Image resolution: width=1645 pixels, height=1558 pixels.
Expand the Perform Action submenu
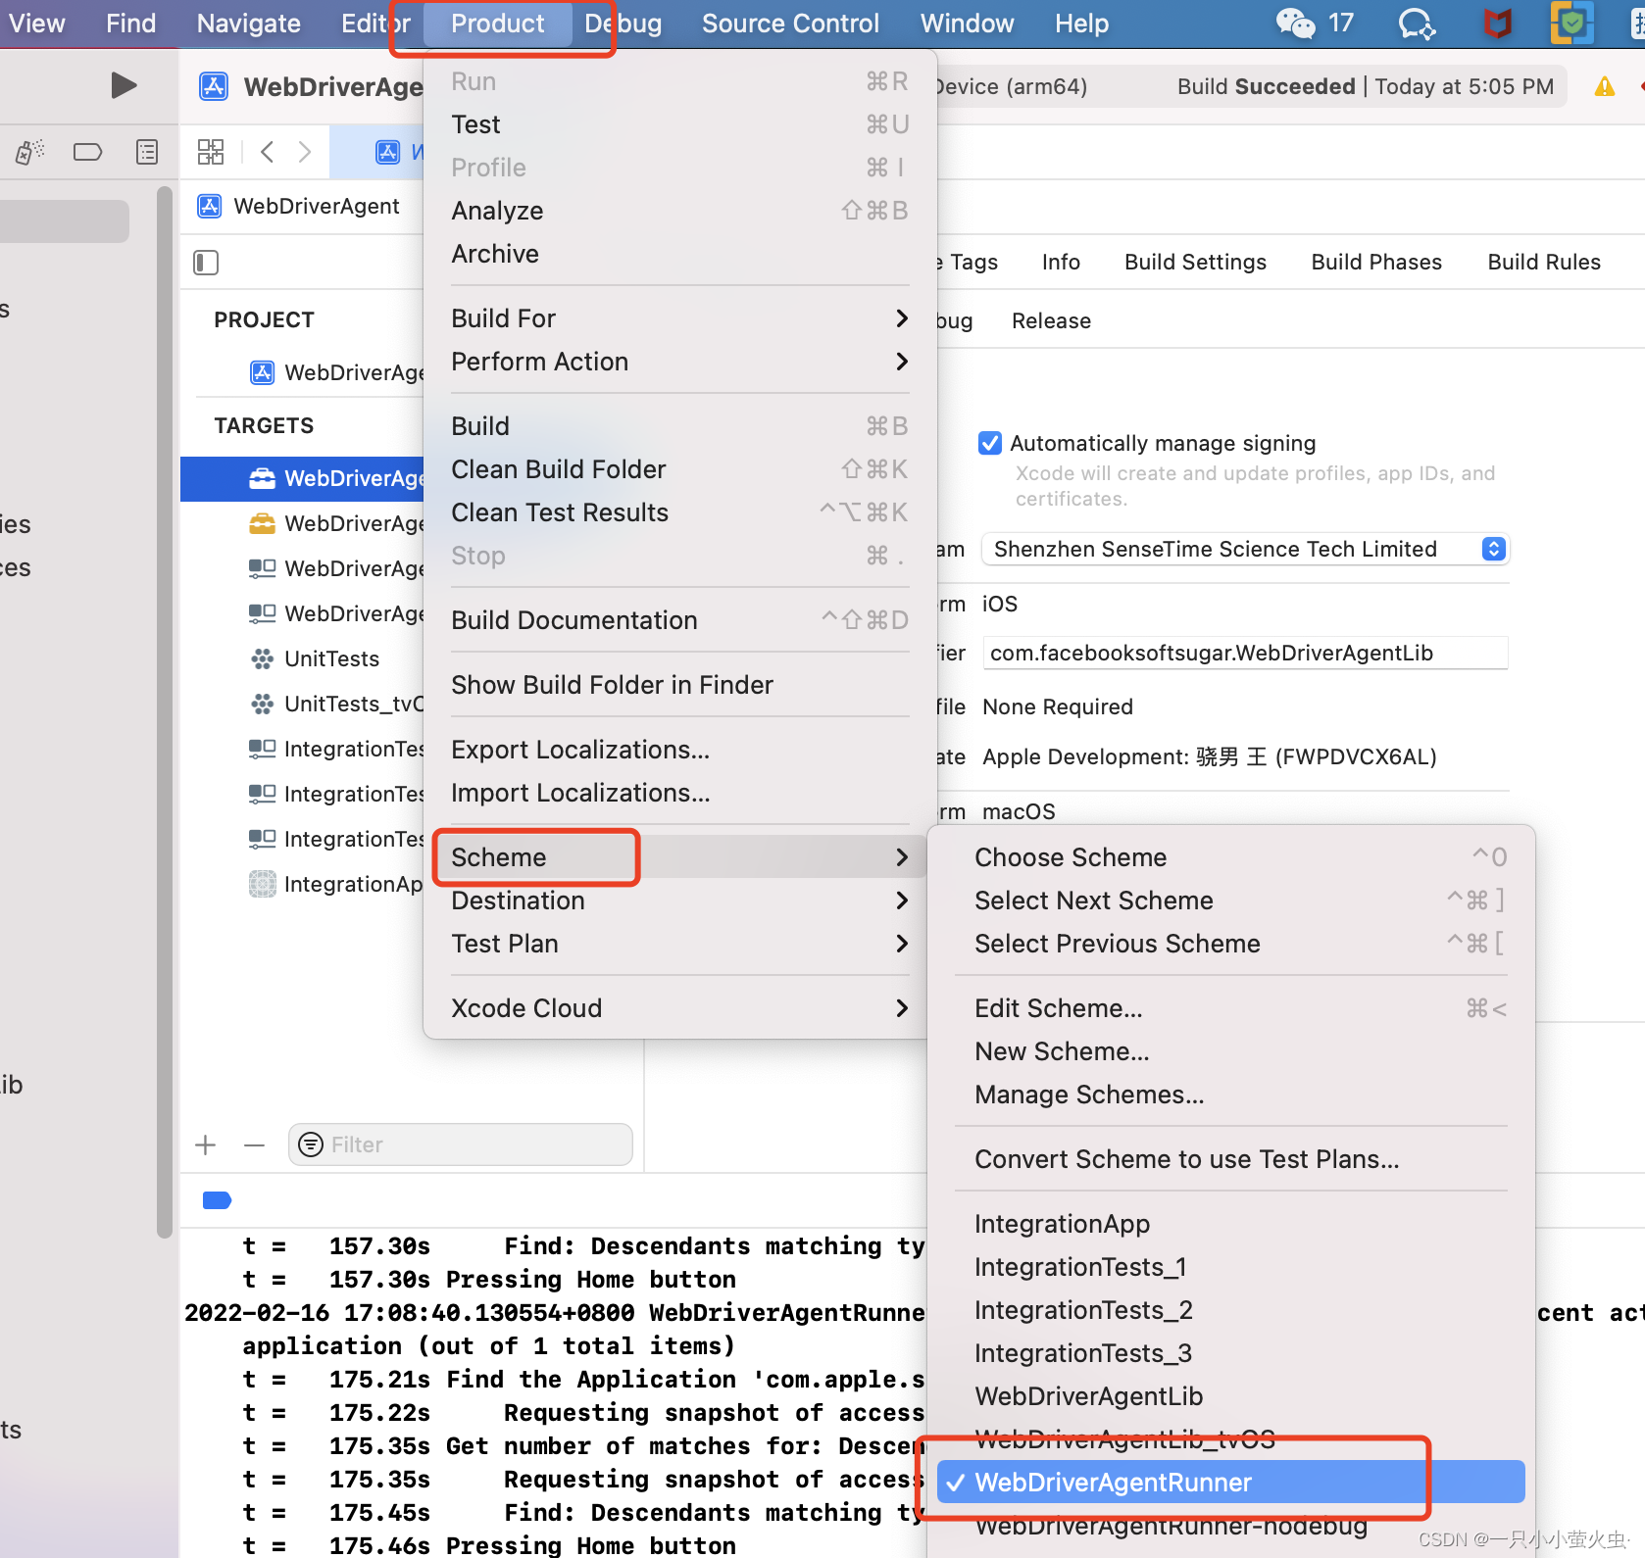tap(679, 362)
